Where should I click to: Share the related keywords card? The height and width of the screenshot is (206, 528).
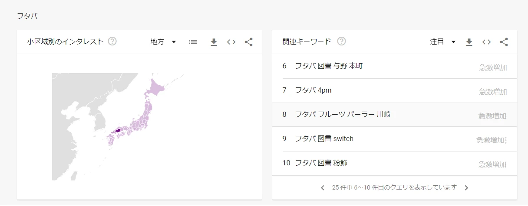[x=504, y=42]
